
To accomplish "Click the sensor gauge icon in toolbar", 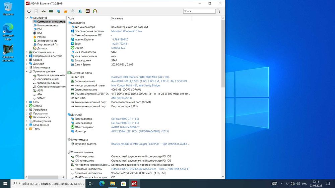I will [95, 11].
